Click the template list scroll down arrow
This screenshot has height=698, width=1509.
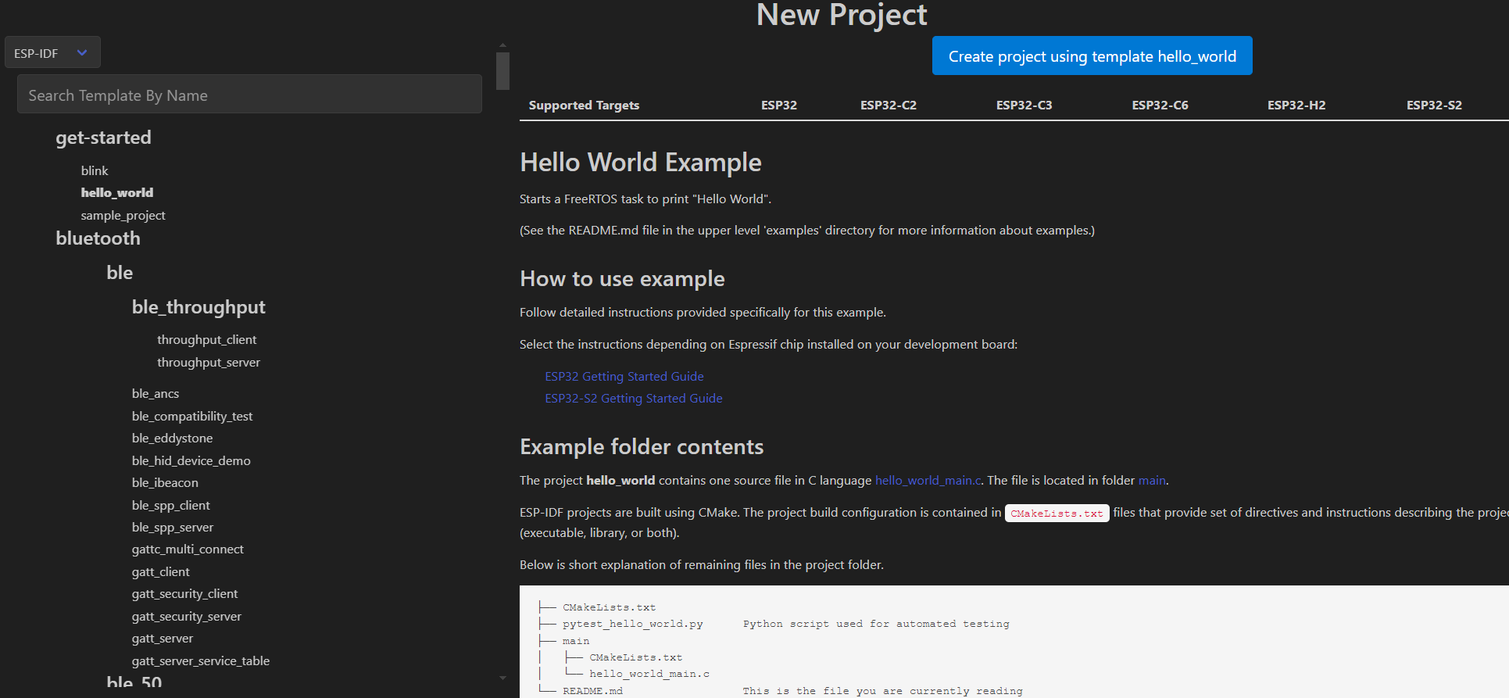(502, 678)
